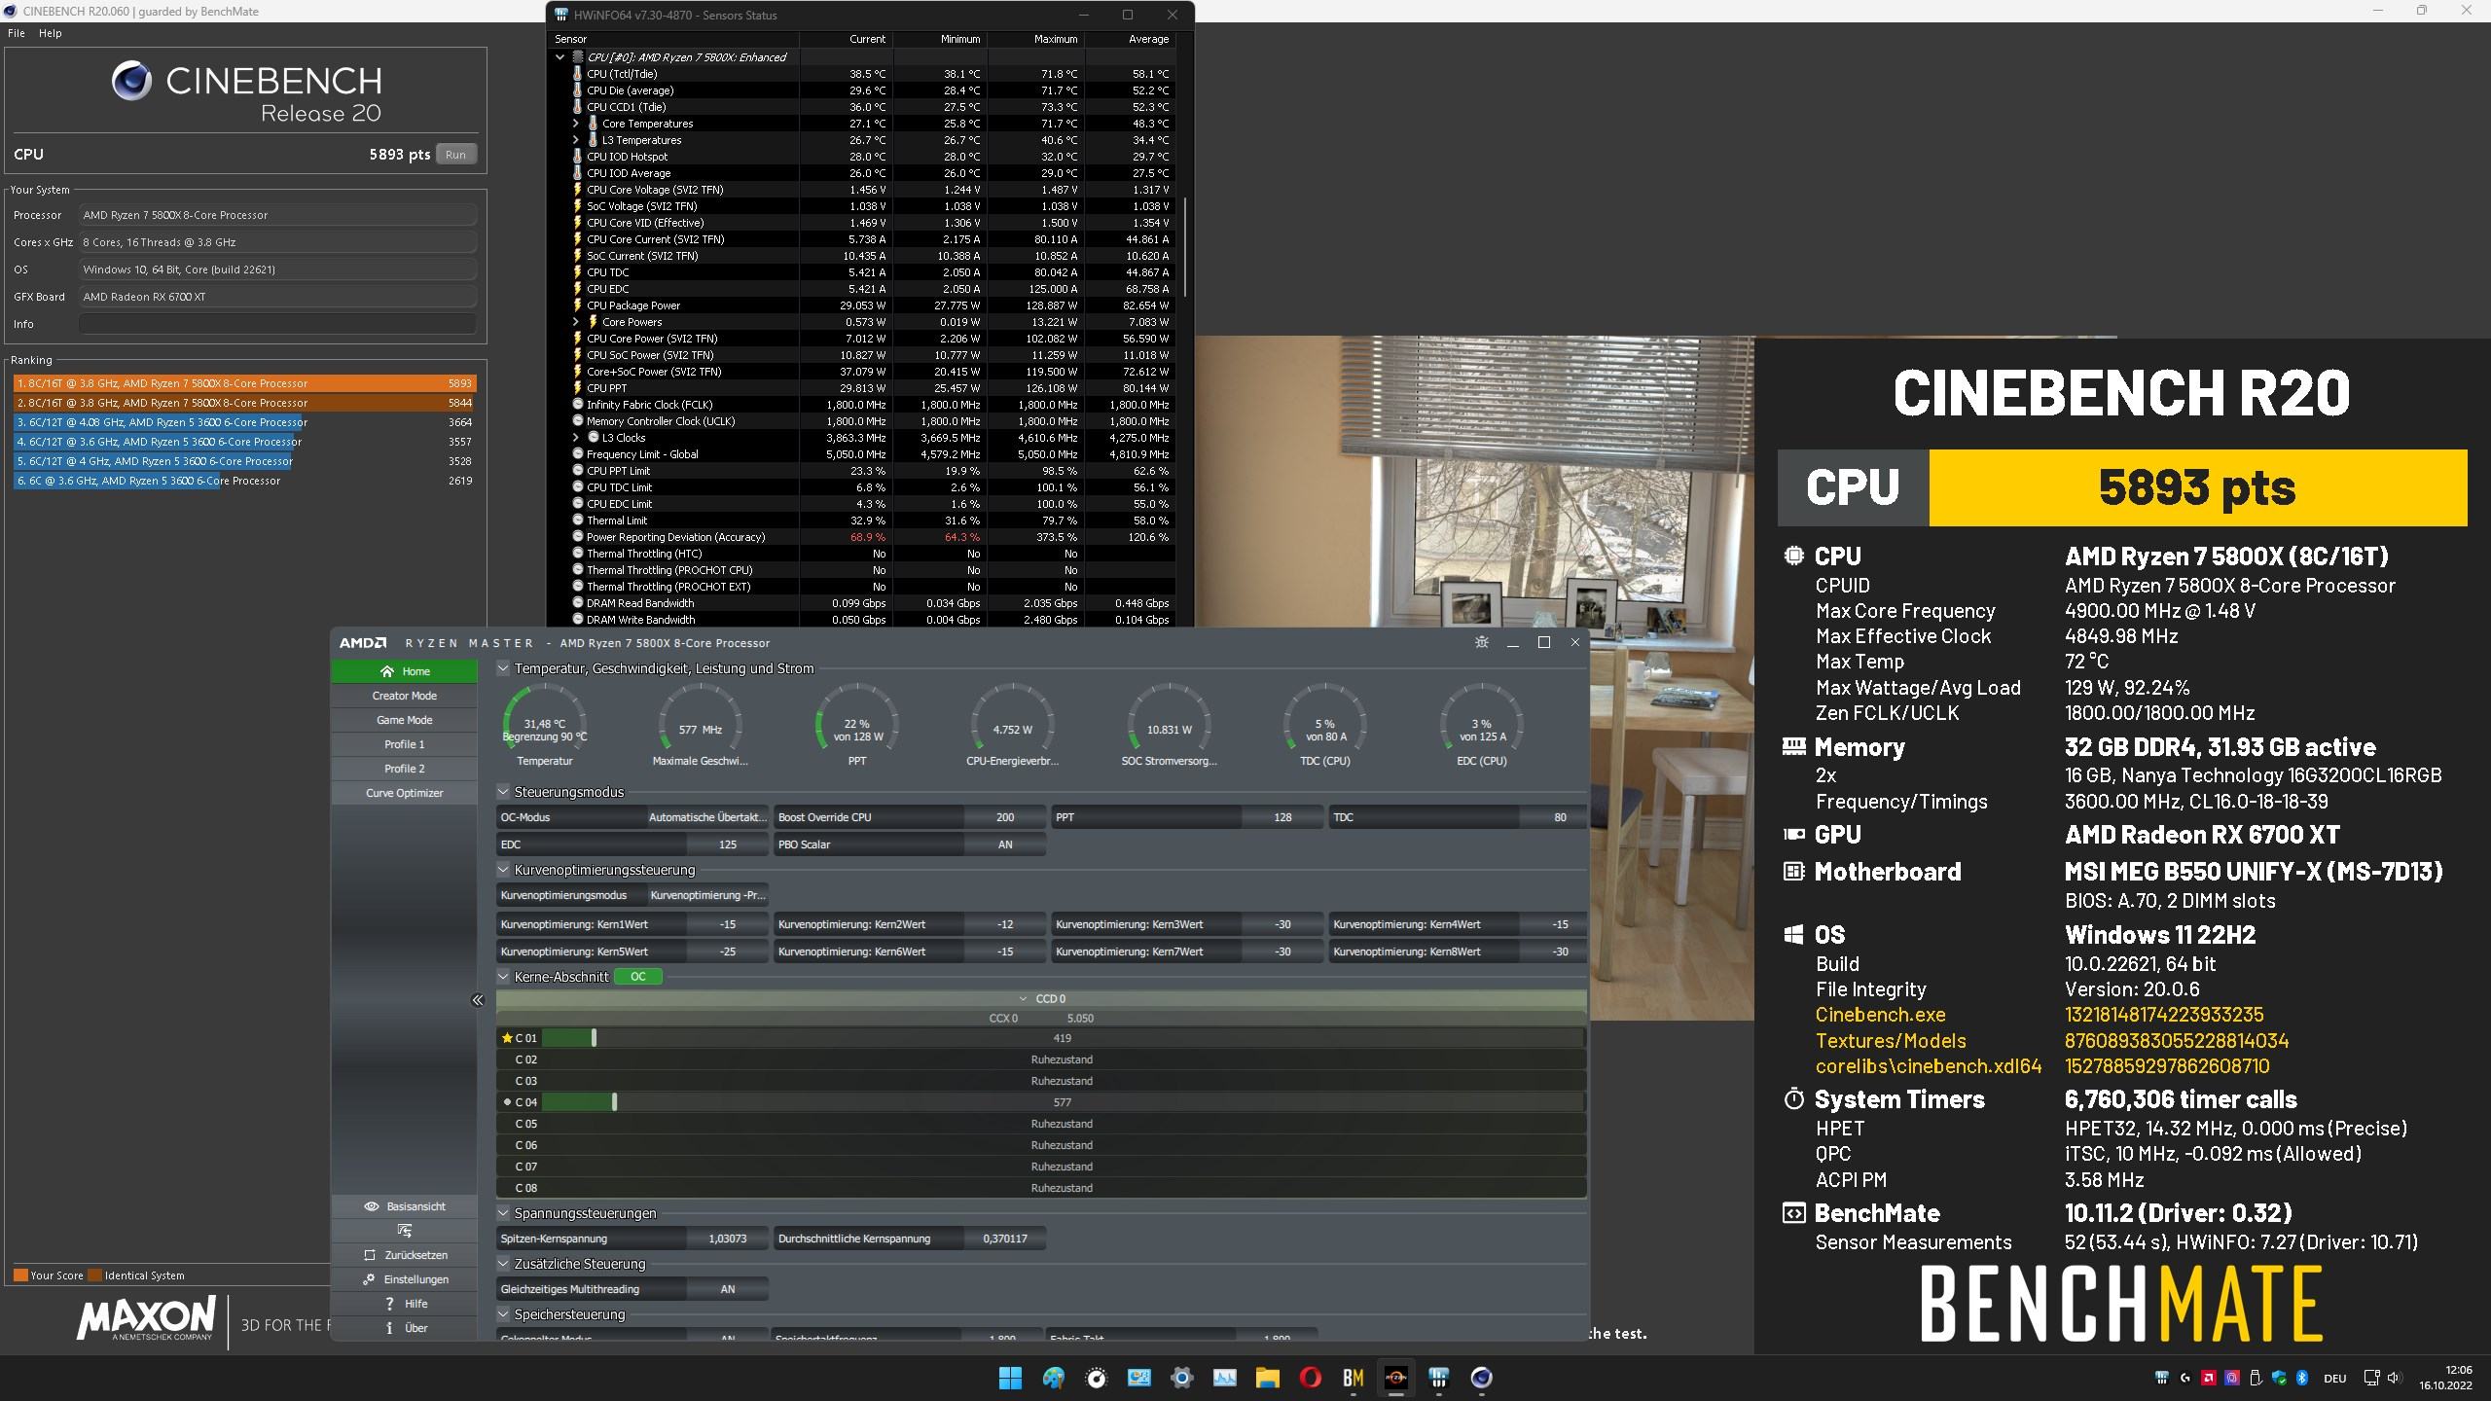The height and width of the screenshot is (1401, 2491).
Task: Open Cinebench Help menu
Action: [51, 33]
